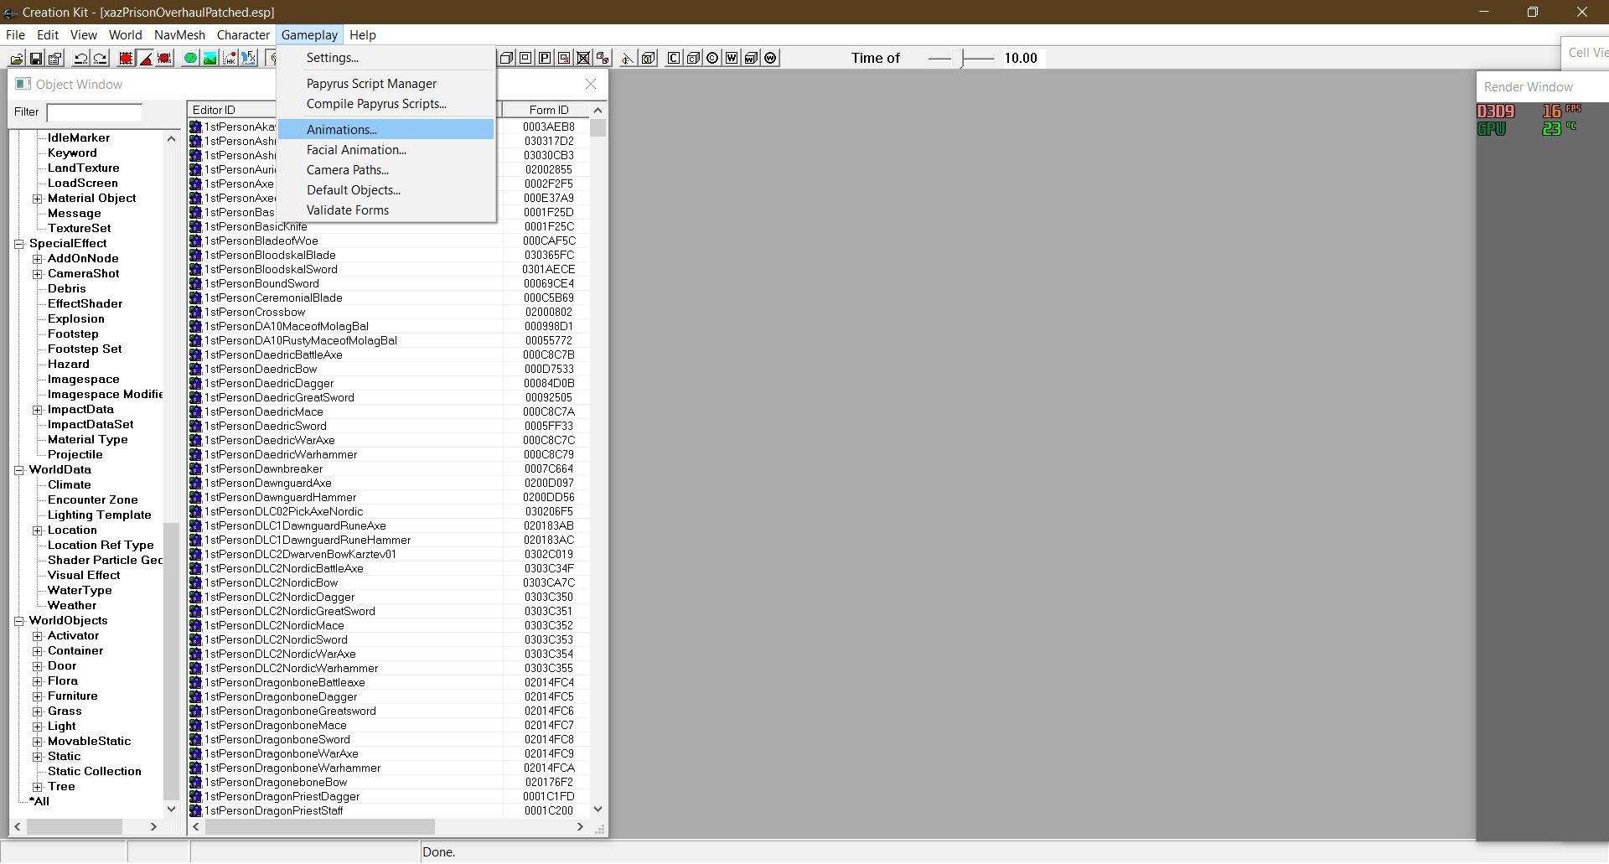Viewport: 1609px width, 864px height.
Task: Click the crossed-out box toolbar icon
Action: (x=583, y=58)
